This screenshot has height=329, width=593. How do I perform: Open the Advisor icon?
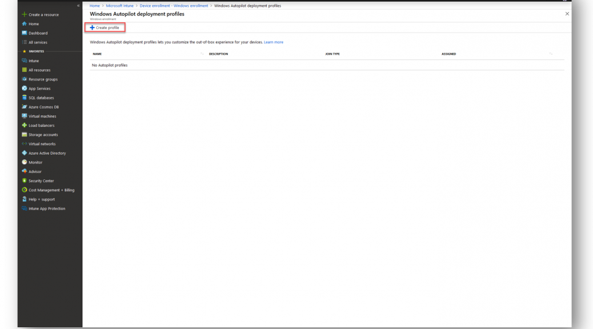coord(24,171)
